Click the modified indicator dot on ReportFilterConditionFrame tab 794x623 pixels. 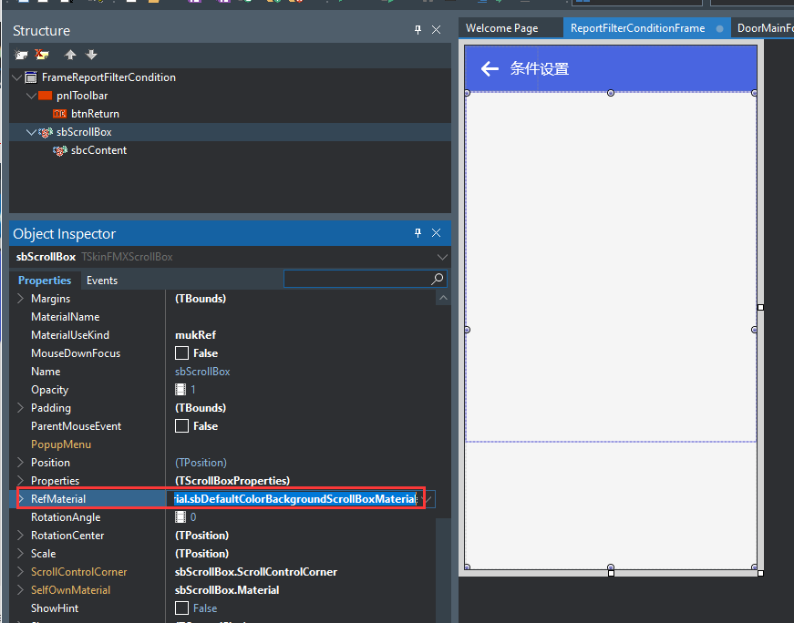click(719, 29)
